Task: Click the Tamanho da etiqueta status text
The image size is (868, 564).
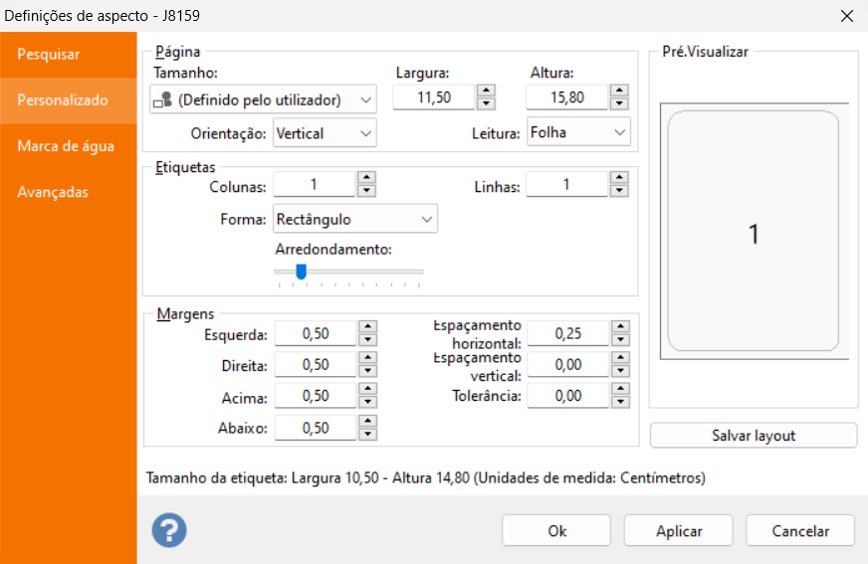Action: [426, 477]
